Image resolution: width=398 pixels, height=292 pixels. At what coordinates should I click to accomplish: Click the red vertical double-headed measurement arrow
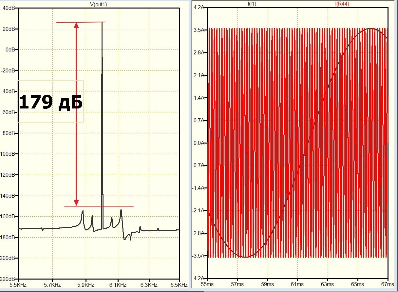(x=77, y=114)
